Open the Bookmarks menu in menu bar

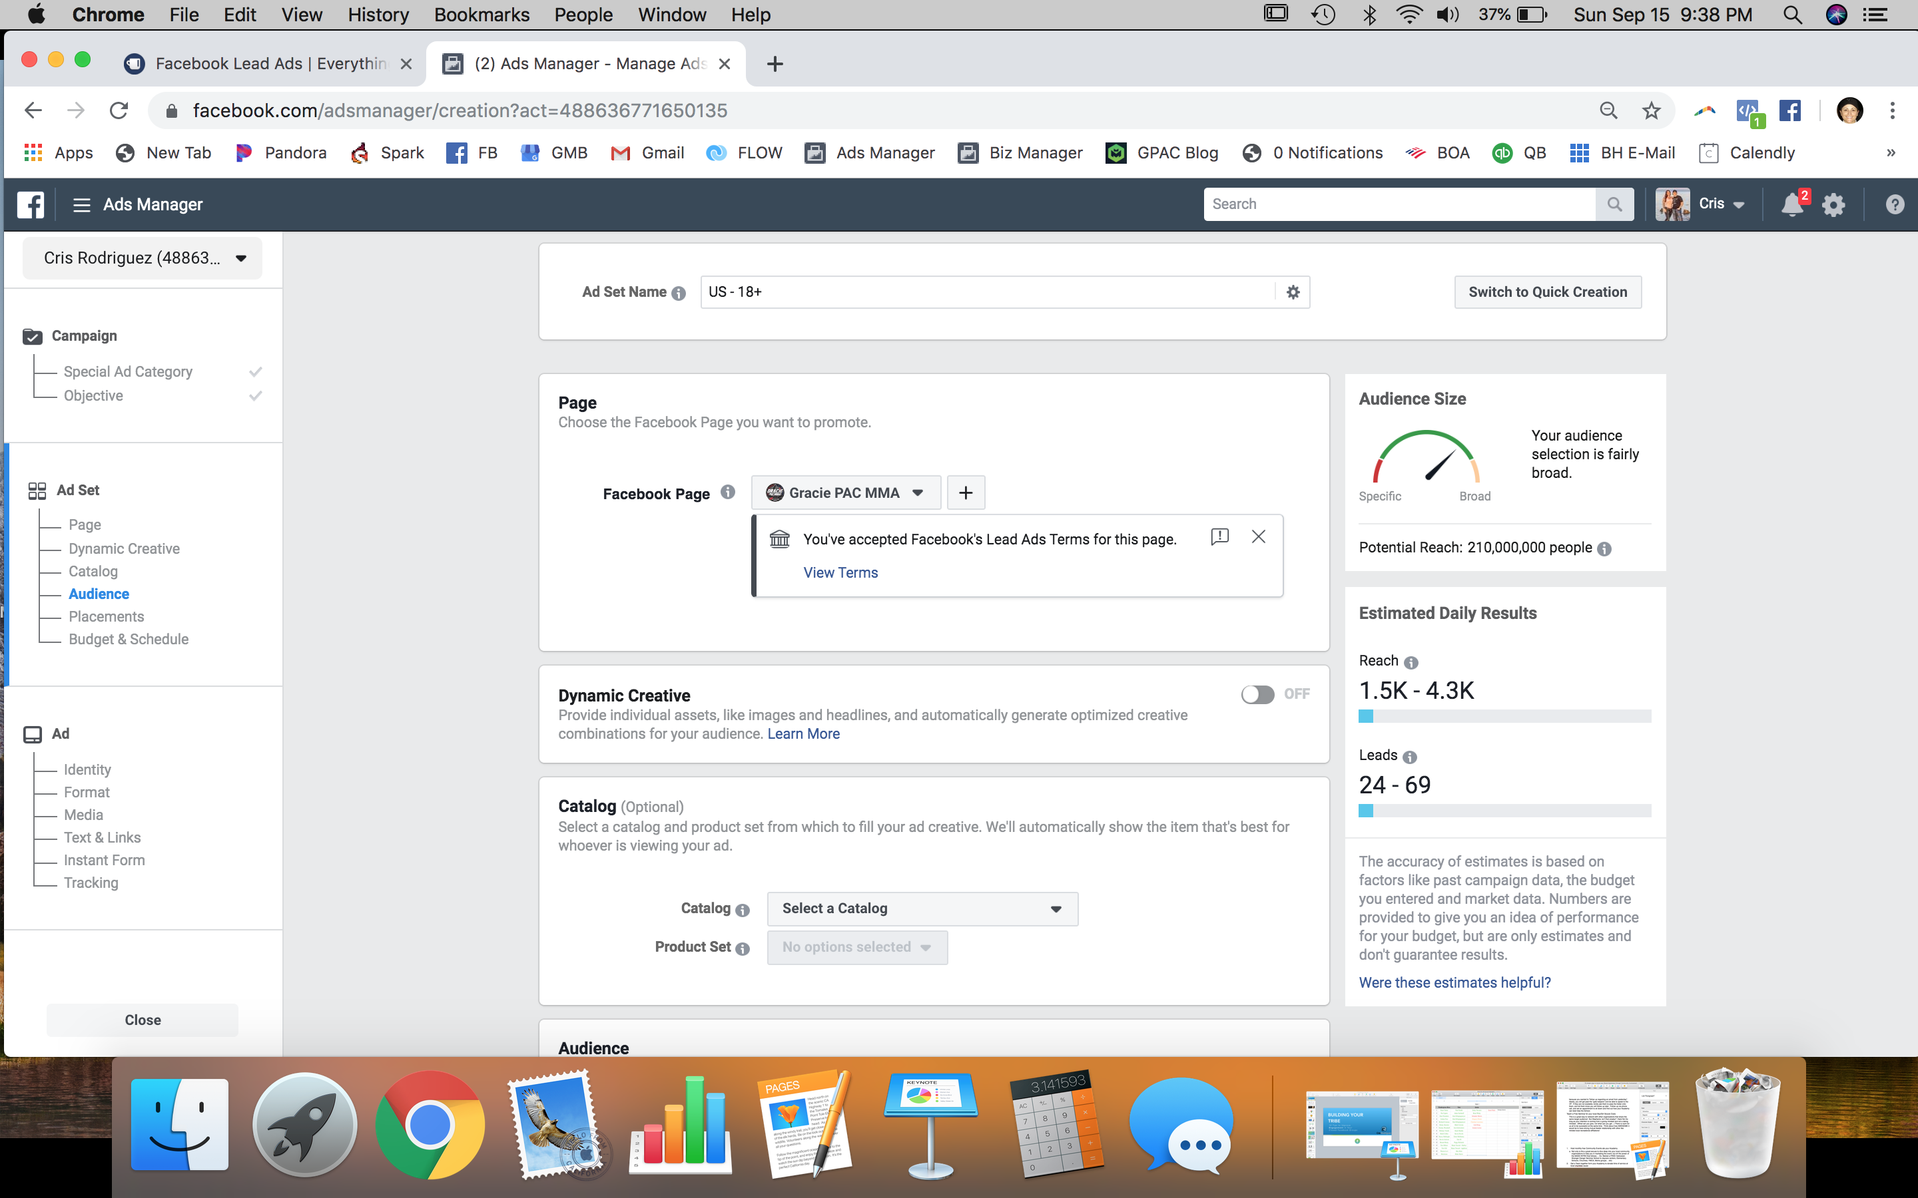point(481,14)
